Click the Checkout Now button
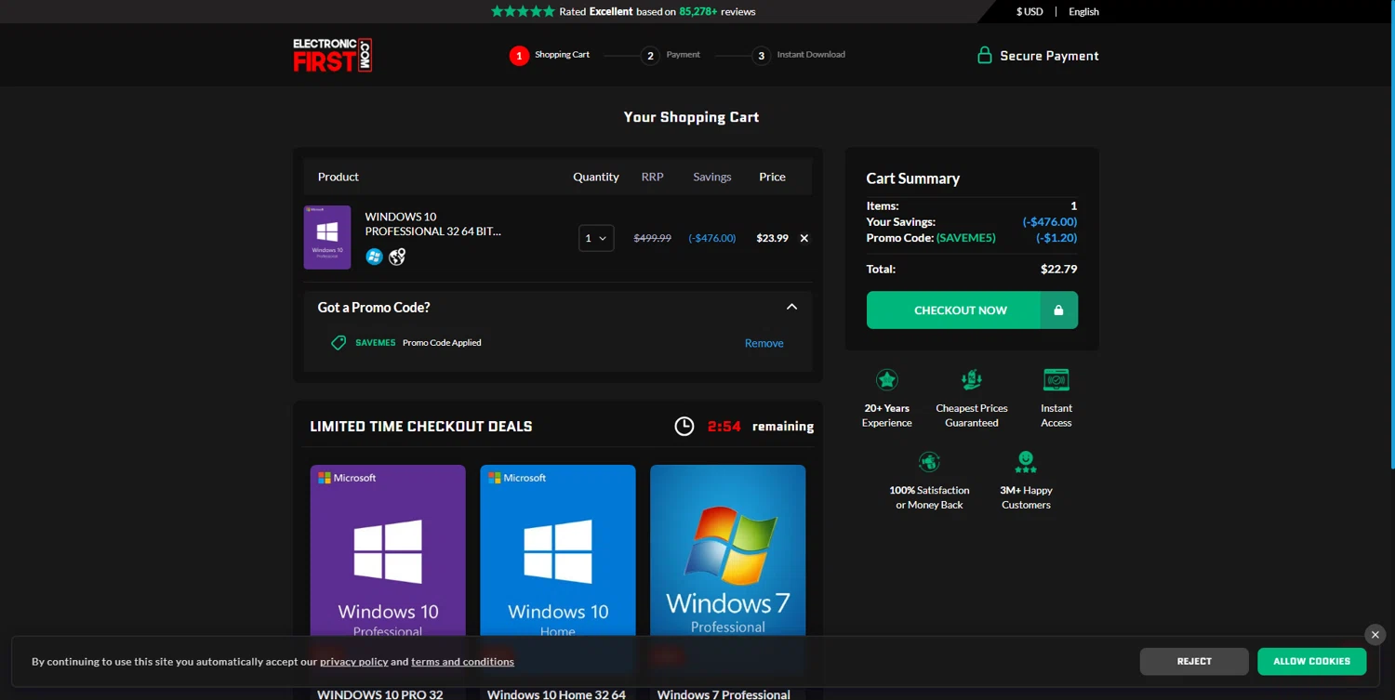The height and width of the screenshot is (700, 1395). tap(972, 310)
